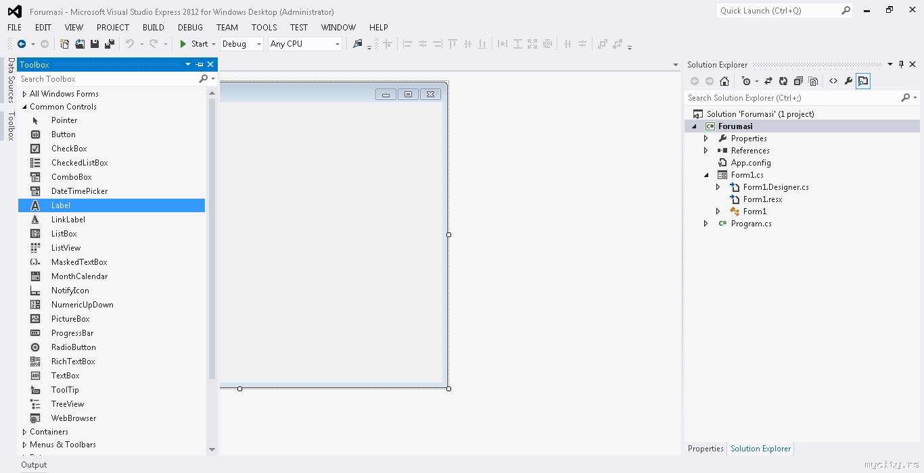Pin the Solution Explorer panel
924x473 pixels.
click(901, 65)
